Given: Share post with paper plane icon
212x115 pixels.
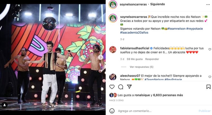Looking at the screenshot, I should (x=129, y=87).
